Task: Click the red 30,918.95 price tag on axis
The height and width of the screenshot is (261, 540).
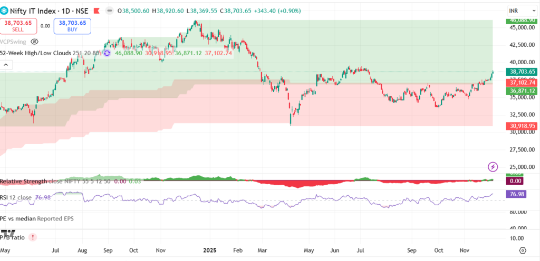Action: [520, 126]
